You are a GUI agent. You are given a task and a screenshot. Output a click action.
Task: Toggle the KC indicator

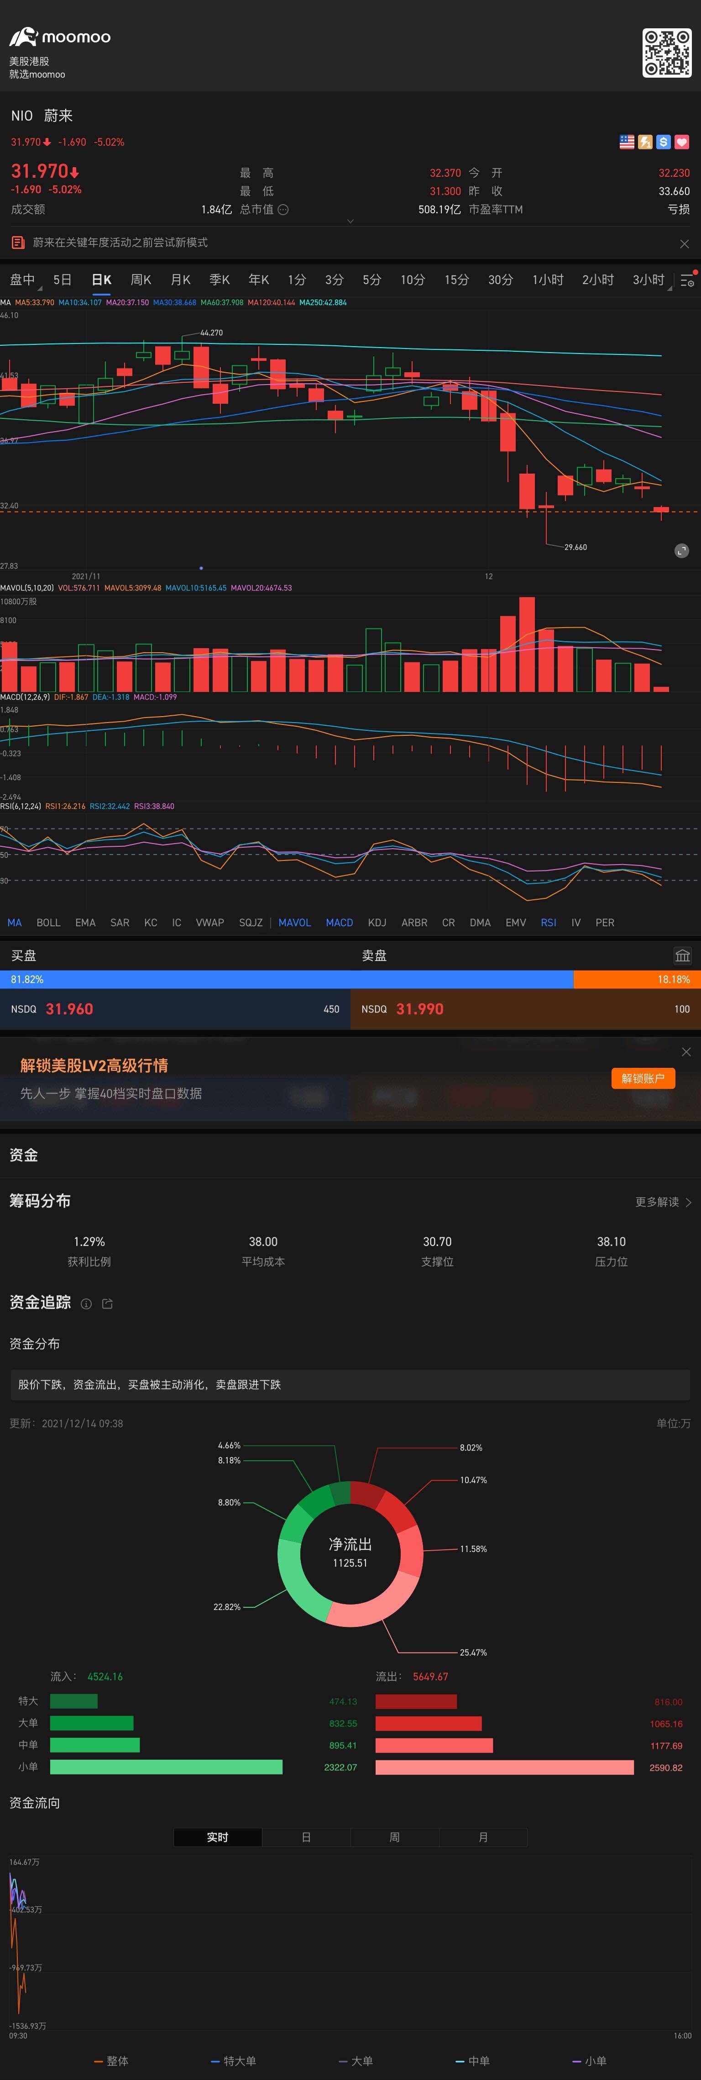click(x=151, y=922)
